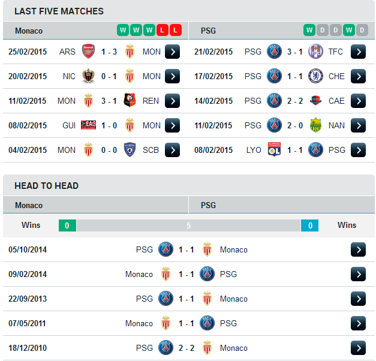The image size is (376, 361).
Task: Select Monaco's first green W form badge
Action: (123, 30)
